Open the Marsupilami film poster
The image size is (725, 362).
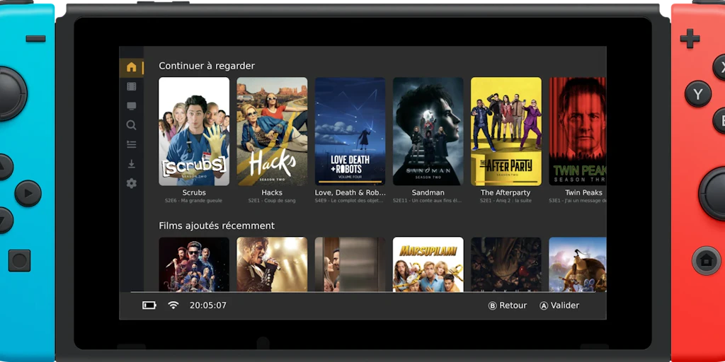click(428, 264)
